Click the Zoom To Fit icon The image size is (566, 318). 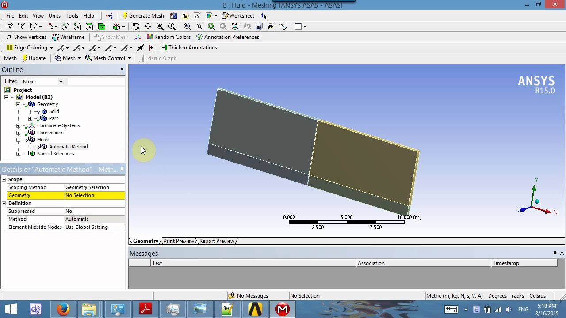pyautogui.click(x=187, y=26)
